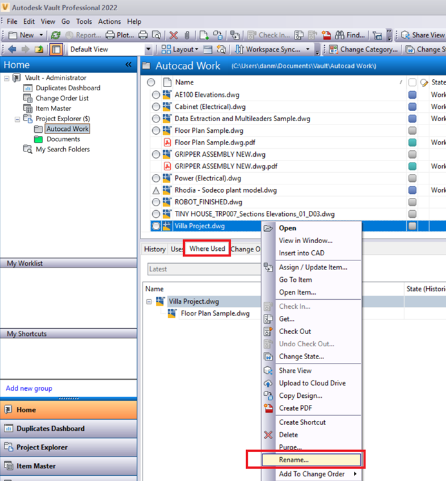The image size is (446, 481).
Task: Click the DWG icon of ROBOT_FINISHED.dwg
Action: click(167, 202)
